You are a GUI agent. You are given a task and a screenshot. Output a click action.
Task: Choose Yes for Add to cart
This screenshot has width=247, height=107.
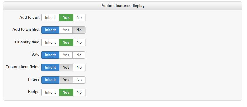66,17
